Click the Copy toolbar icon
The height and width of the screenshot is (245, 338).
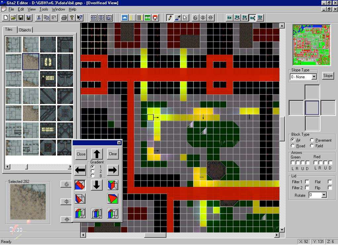point(46,17)
